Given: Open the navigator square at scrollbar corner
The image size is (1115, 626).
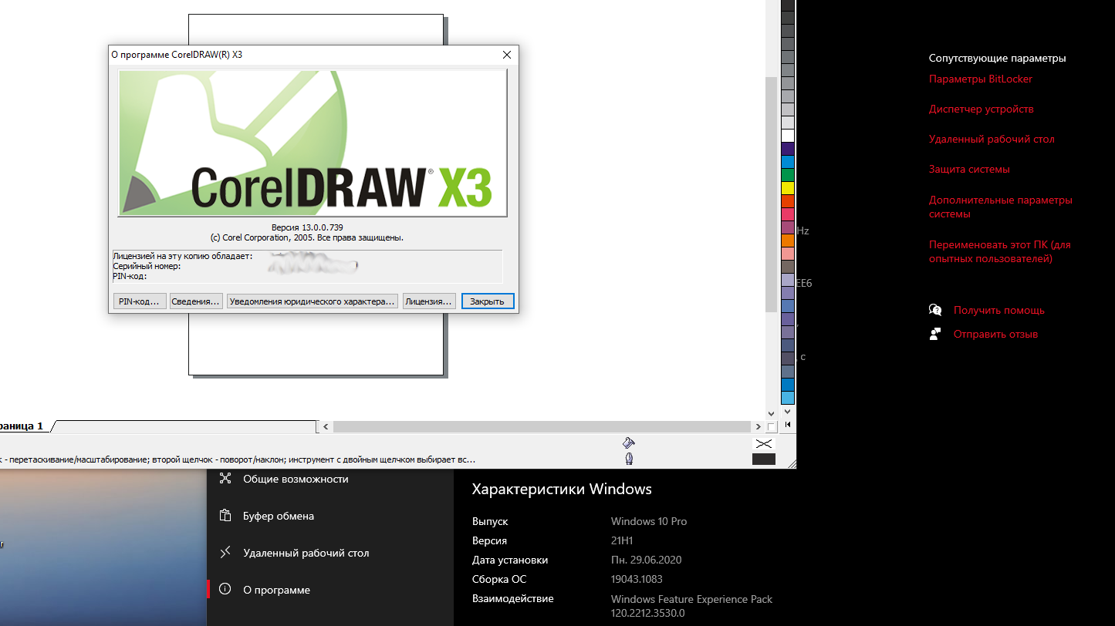Looking at the screenshot, I should pos(772,426).
